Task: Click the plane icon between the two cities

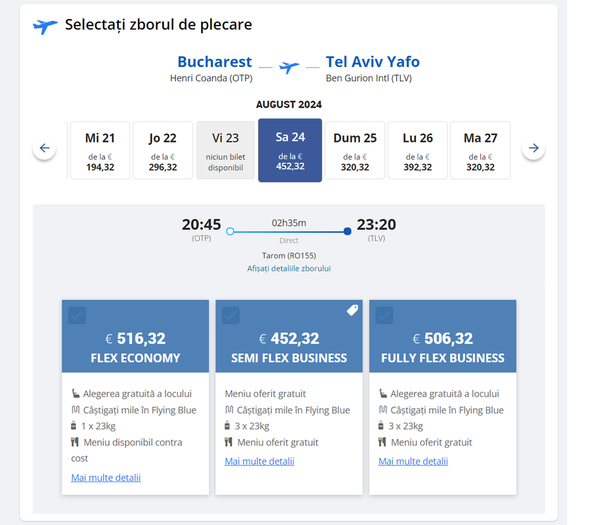Action: pos(289,67)
